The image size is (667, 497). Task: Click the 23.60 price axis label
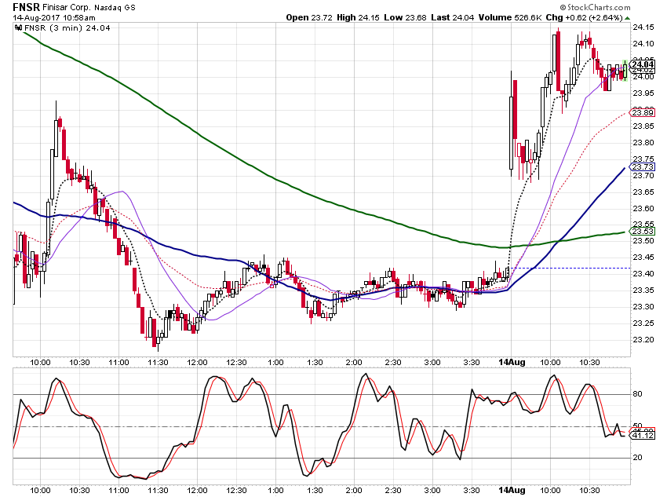[643, 209]
